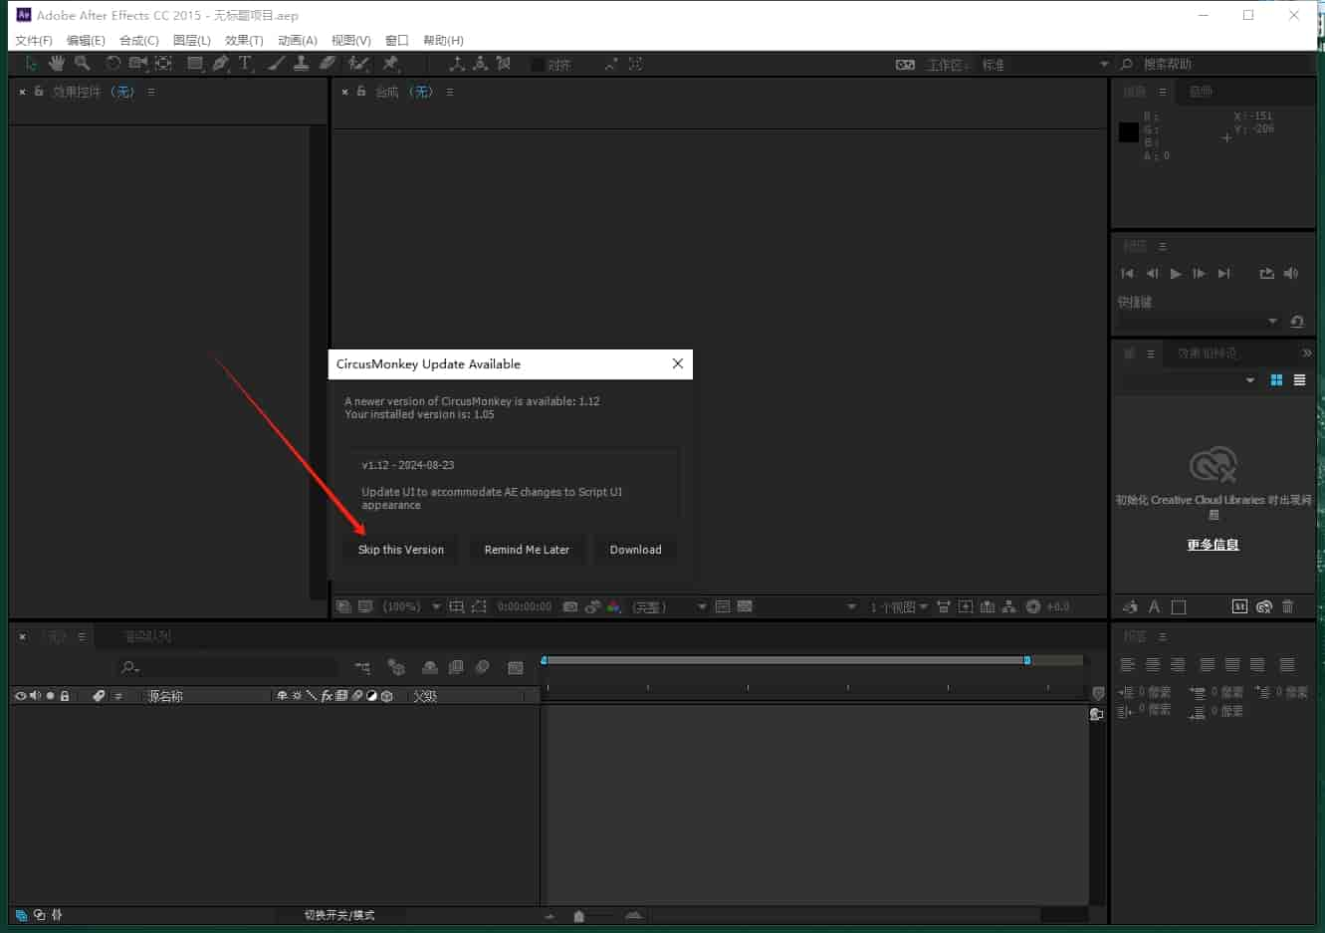The width and height of the screenshot is (1325, 933).
Task: Select the Hand tool
Action: coord(57,64)
